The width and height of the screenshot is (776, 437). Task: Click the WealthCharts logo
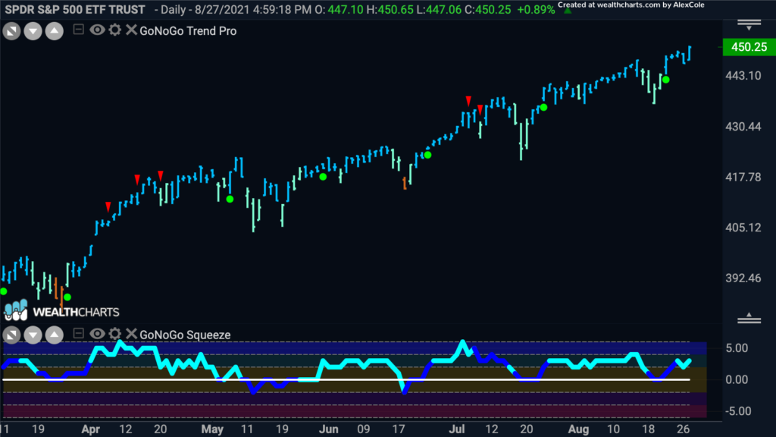pos(62,310)
